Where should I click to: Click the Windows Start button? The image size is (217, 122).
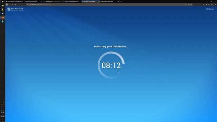[2, 1]
